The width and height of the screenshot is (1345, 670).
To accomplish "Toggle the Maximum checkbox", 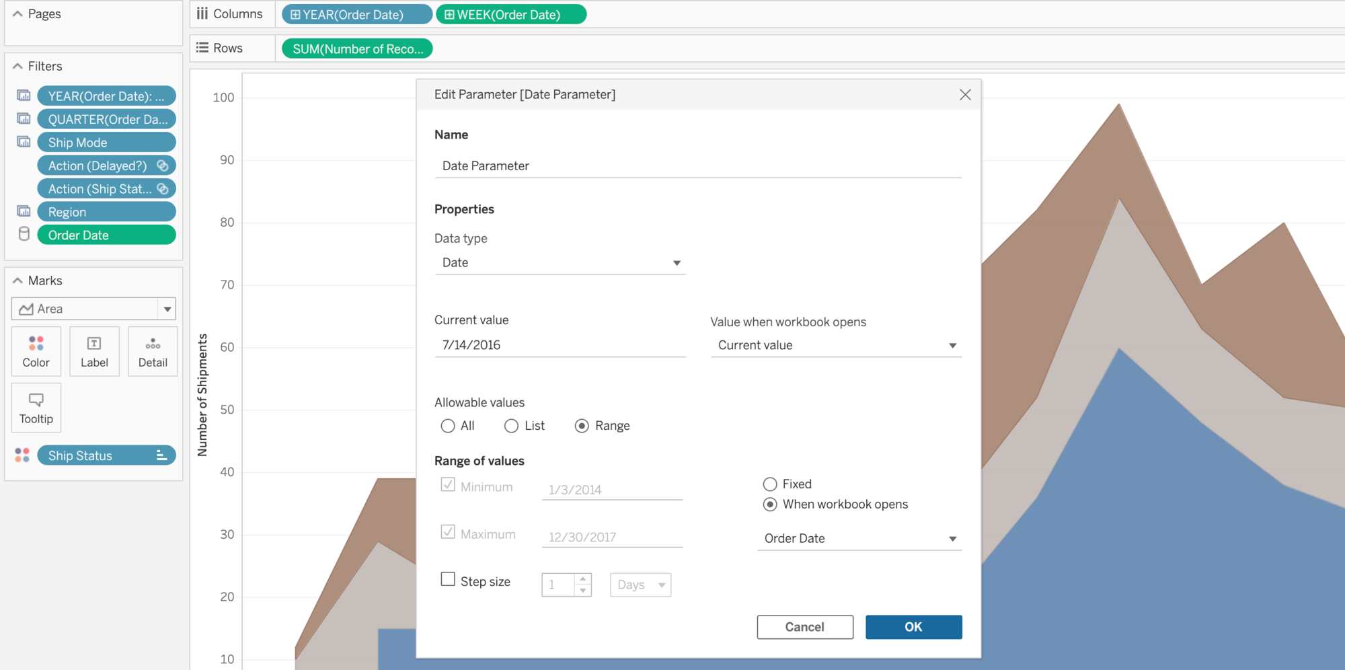I will [448, 531].
